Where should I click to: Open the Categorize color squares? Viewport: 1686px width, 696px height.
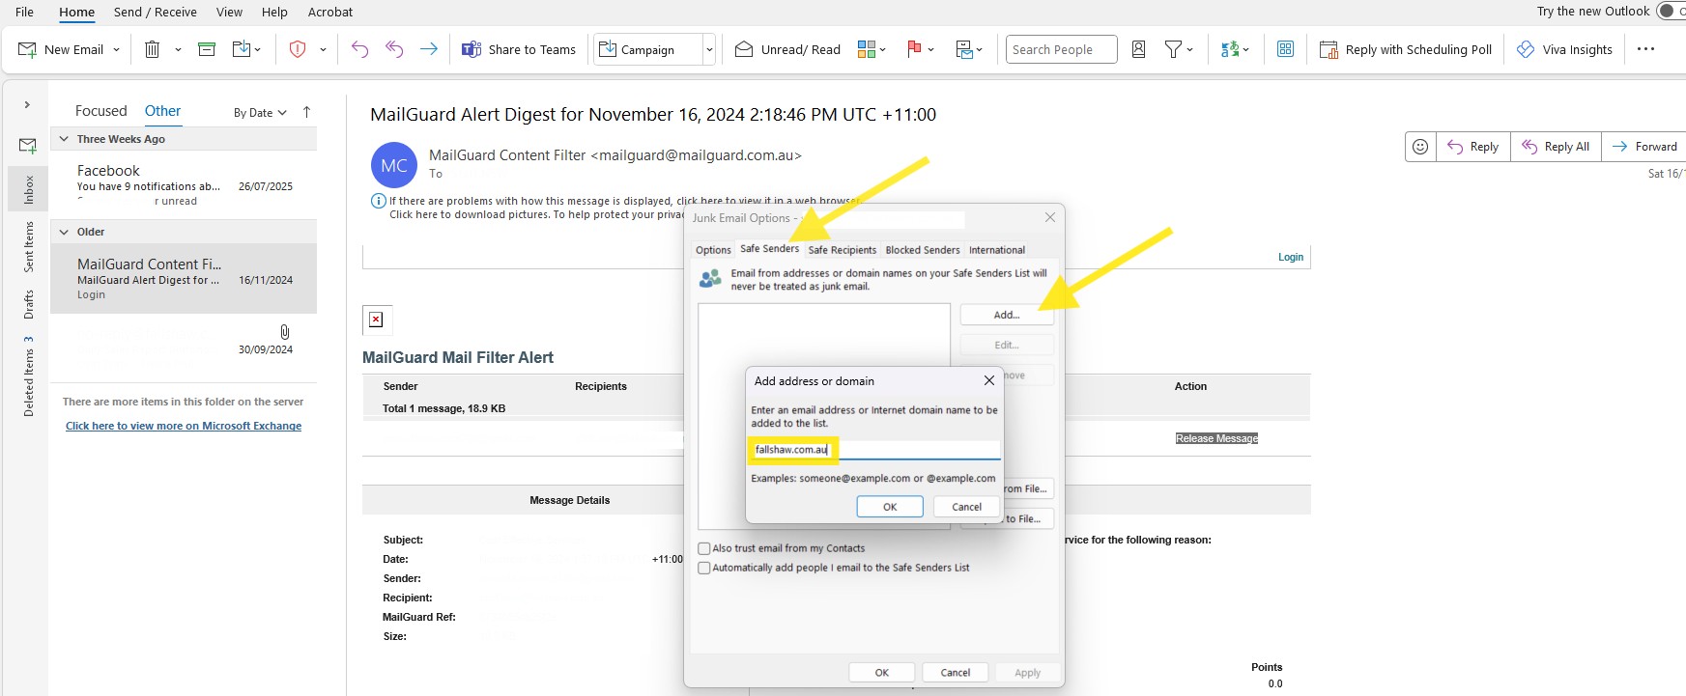[x=867, y=49]
